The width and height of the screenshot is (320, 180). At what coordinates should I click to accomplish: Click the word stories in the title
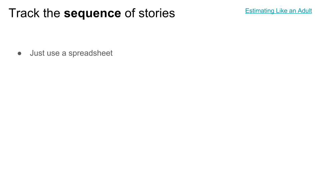click(157, 13)
